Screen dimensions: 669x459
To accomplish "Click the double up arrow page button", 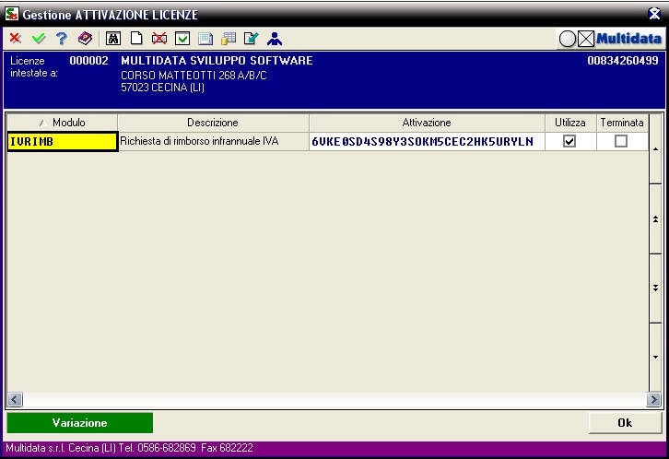I will (x=656, y=219).
